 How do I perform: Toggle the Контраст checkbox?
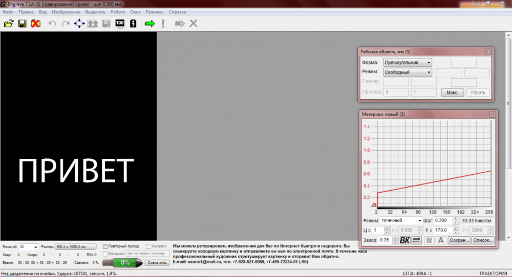(149, 246)
